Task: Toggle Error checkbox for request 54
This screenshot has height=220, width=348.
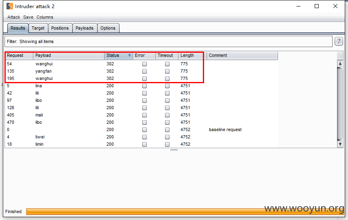Action: (144, 64)
